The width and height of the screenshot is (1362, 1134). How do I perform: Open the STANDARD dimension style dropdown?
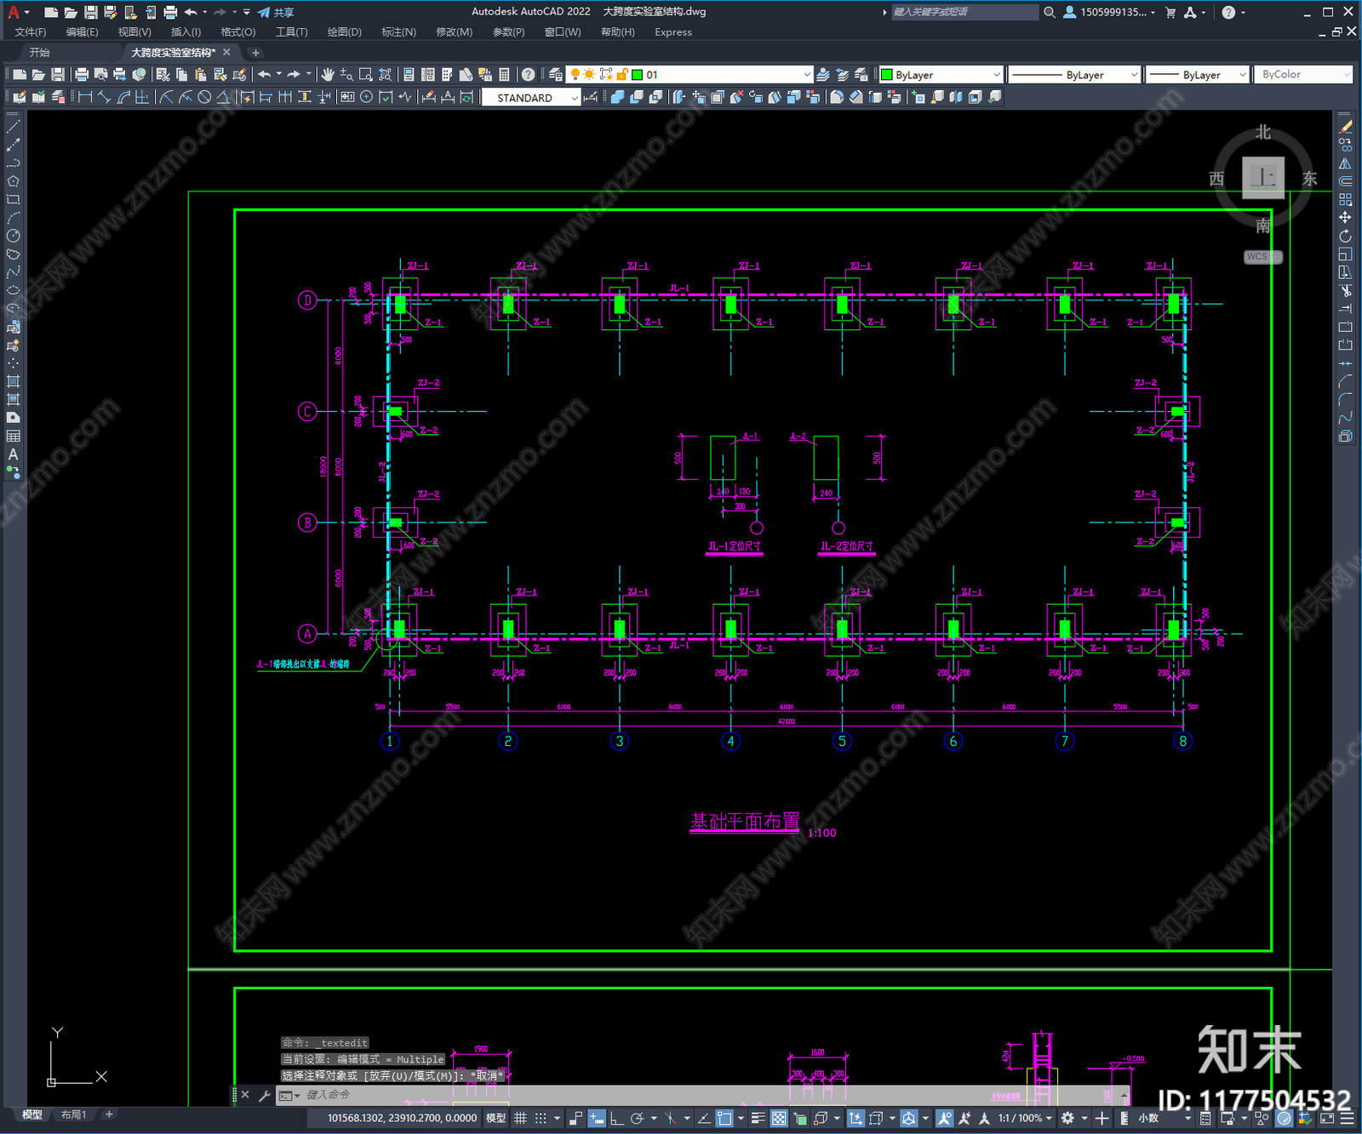(575, 98)
